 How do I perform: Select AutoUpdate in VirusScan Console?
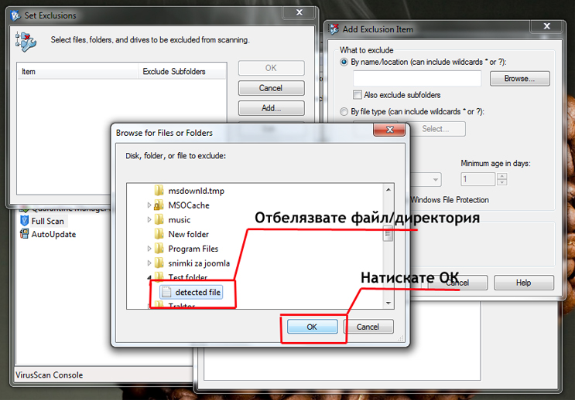53,234
